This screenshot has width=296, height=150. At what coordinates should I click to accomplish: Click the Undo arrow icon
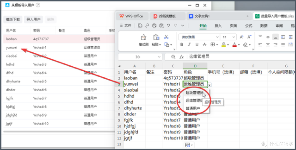tap(168, 26)
